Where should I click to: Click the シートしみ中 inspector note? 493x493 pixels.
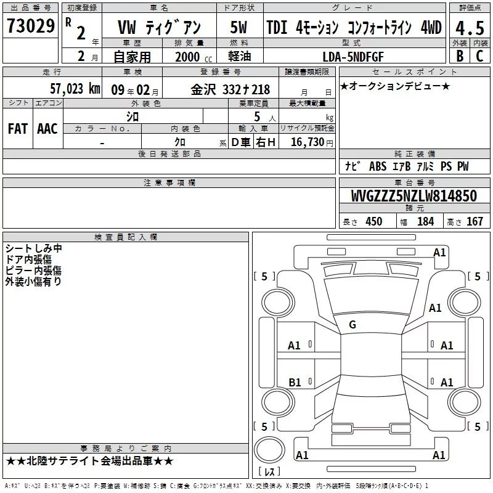click(33, 248)
